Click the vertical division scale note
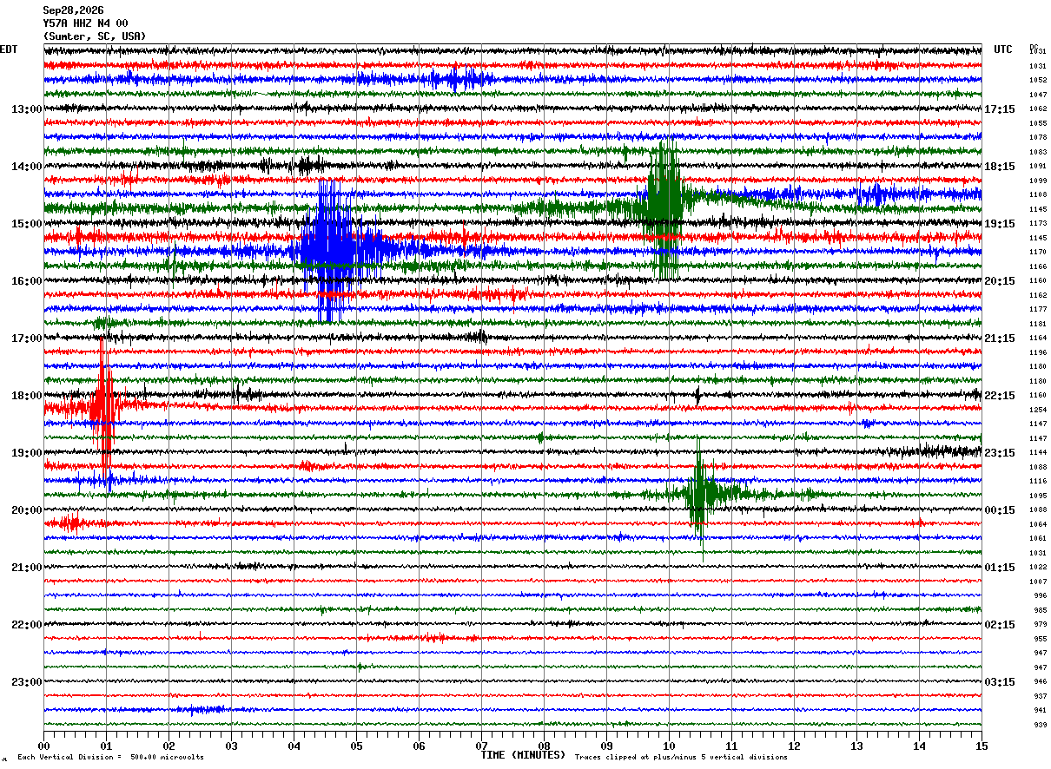Image resolution: width=1051 pixels, height=769 pixels. point(110,757)
